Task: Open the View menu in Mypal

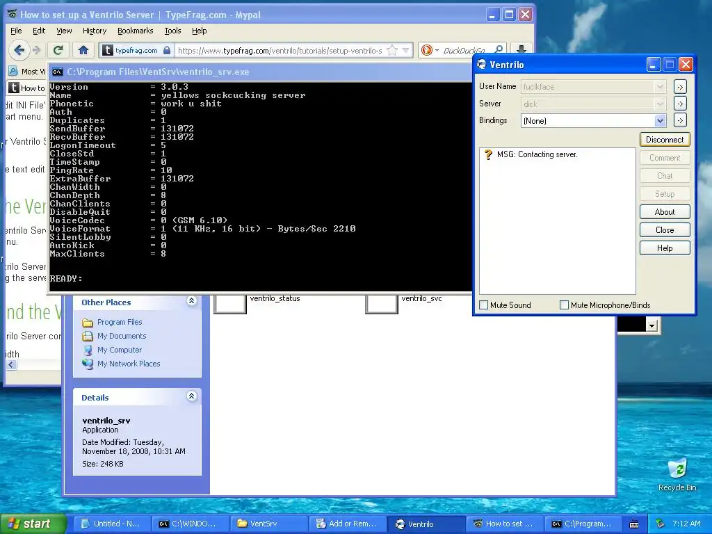Action: coord(64,31)
